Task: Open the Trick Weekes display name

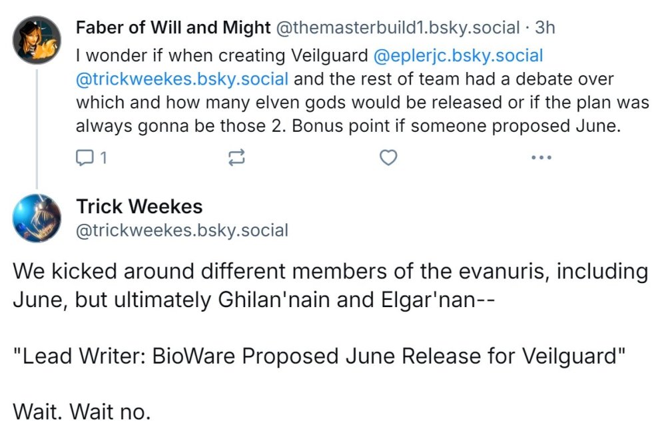Action: 139,206
